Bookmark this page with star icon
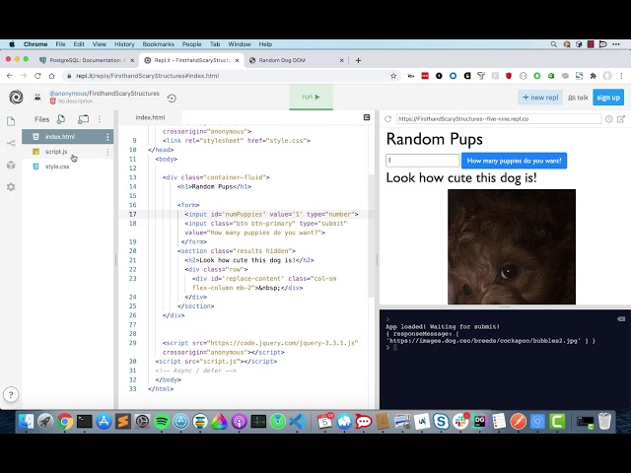631x473 pixels. click(x=393, y=76)
